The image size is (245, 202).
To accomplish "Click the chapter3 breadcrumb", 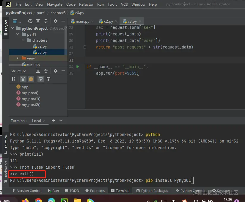I will pyautogui.click(x=58, y=13).
